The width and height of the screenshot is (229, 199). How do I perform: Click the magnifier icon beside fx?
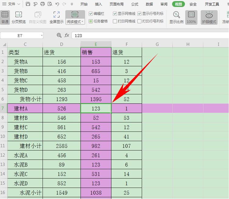(x=59, y=35)
